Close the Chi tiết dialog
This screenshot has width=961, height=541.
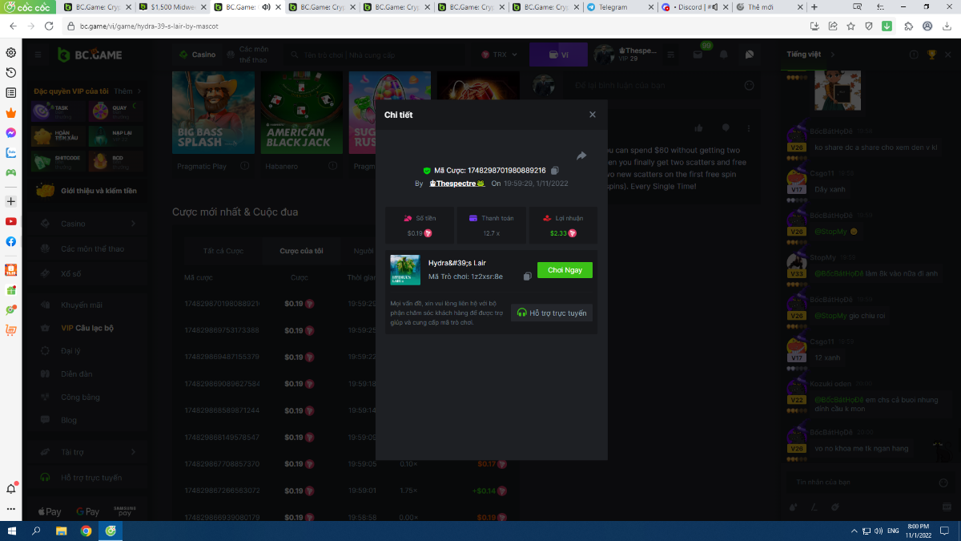593,115
